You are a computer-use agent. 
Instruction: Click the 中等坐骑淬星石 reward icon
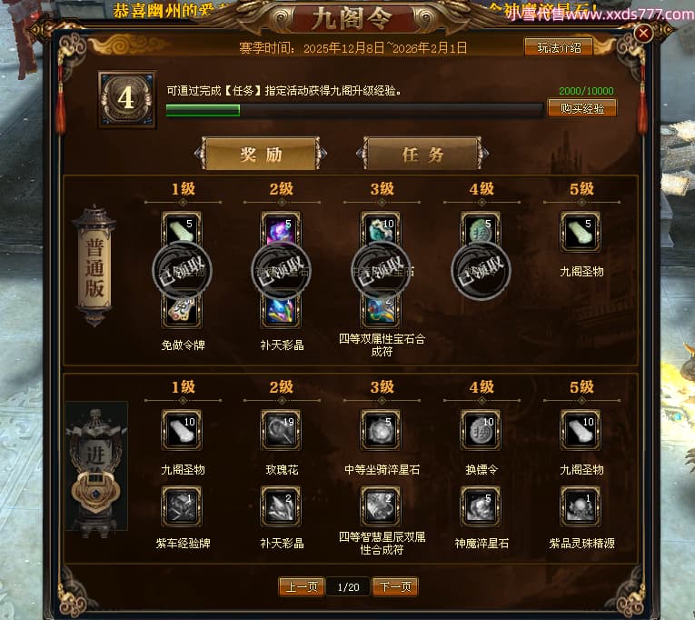pyautogui.click(x=382, y=430)
